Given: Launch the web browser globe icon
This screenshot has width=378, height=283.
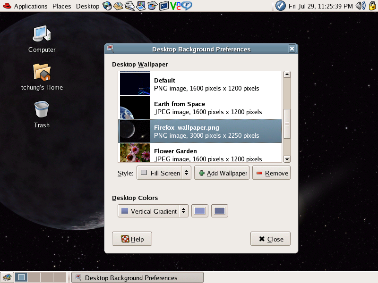Looking at the screenshot, I should pos(107,6).
